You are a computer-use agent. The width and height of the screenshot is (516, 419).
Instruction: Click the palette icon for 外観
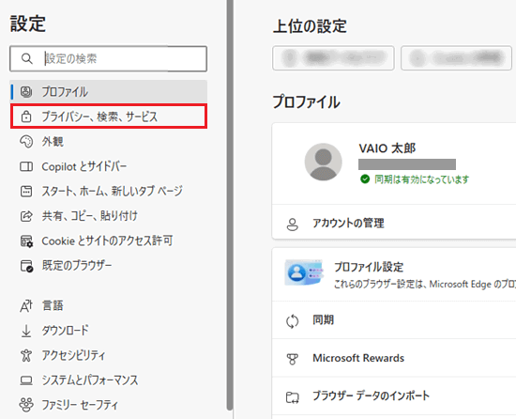(x=26, y=142)
